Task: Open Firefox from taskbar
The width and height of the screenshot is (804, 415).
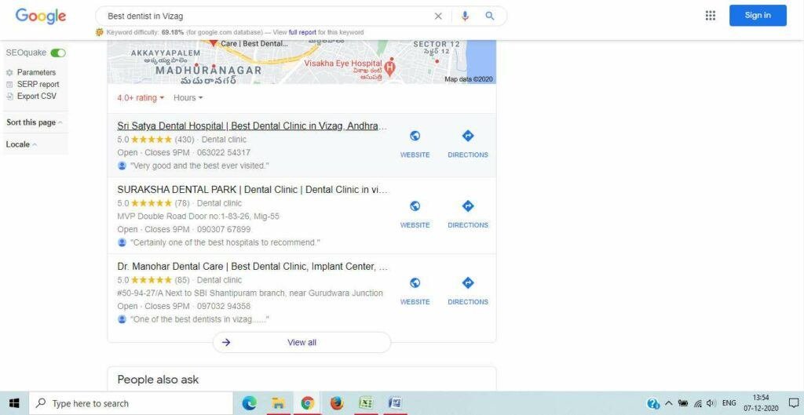Action: (336, 403)
